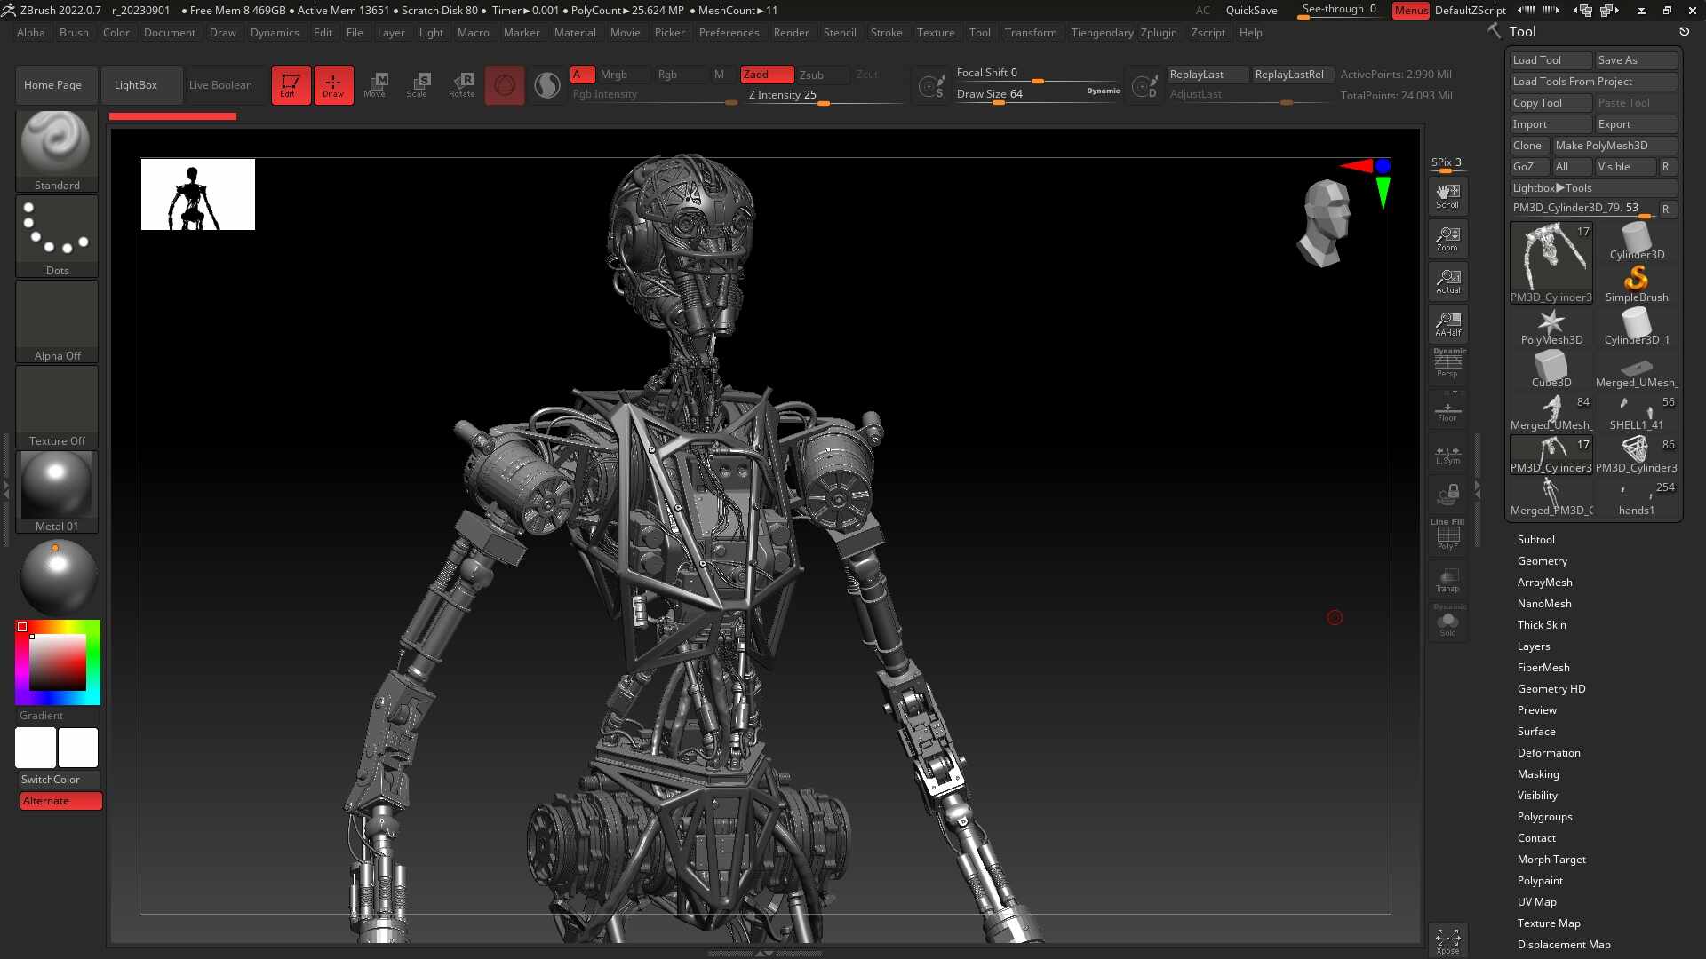
Task: Select the SimpleBrush tool thumbnail
Action: click(x=1637, y=284)
